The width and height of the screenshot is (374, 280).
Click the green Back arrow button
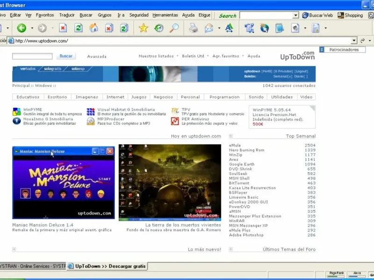[21, 28]
